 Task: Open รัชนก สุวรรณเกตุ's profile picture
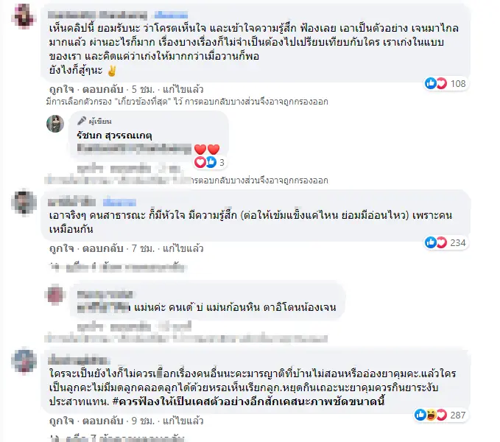(x=55, y=124)
